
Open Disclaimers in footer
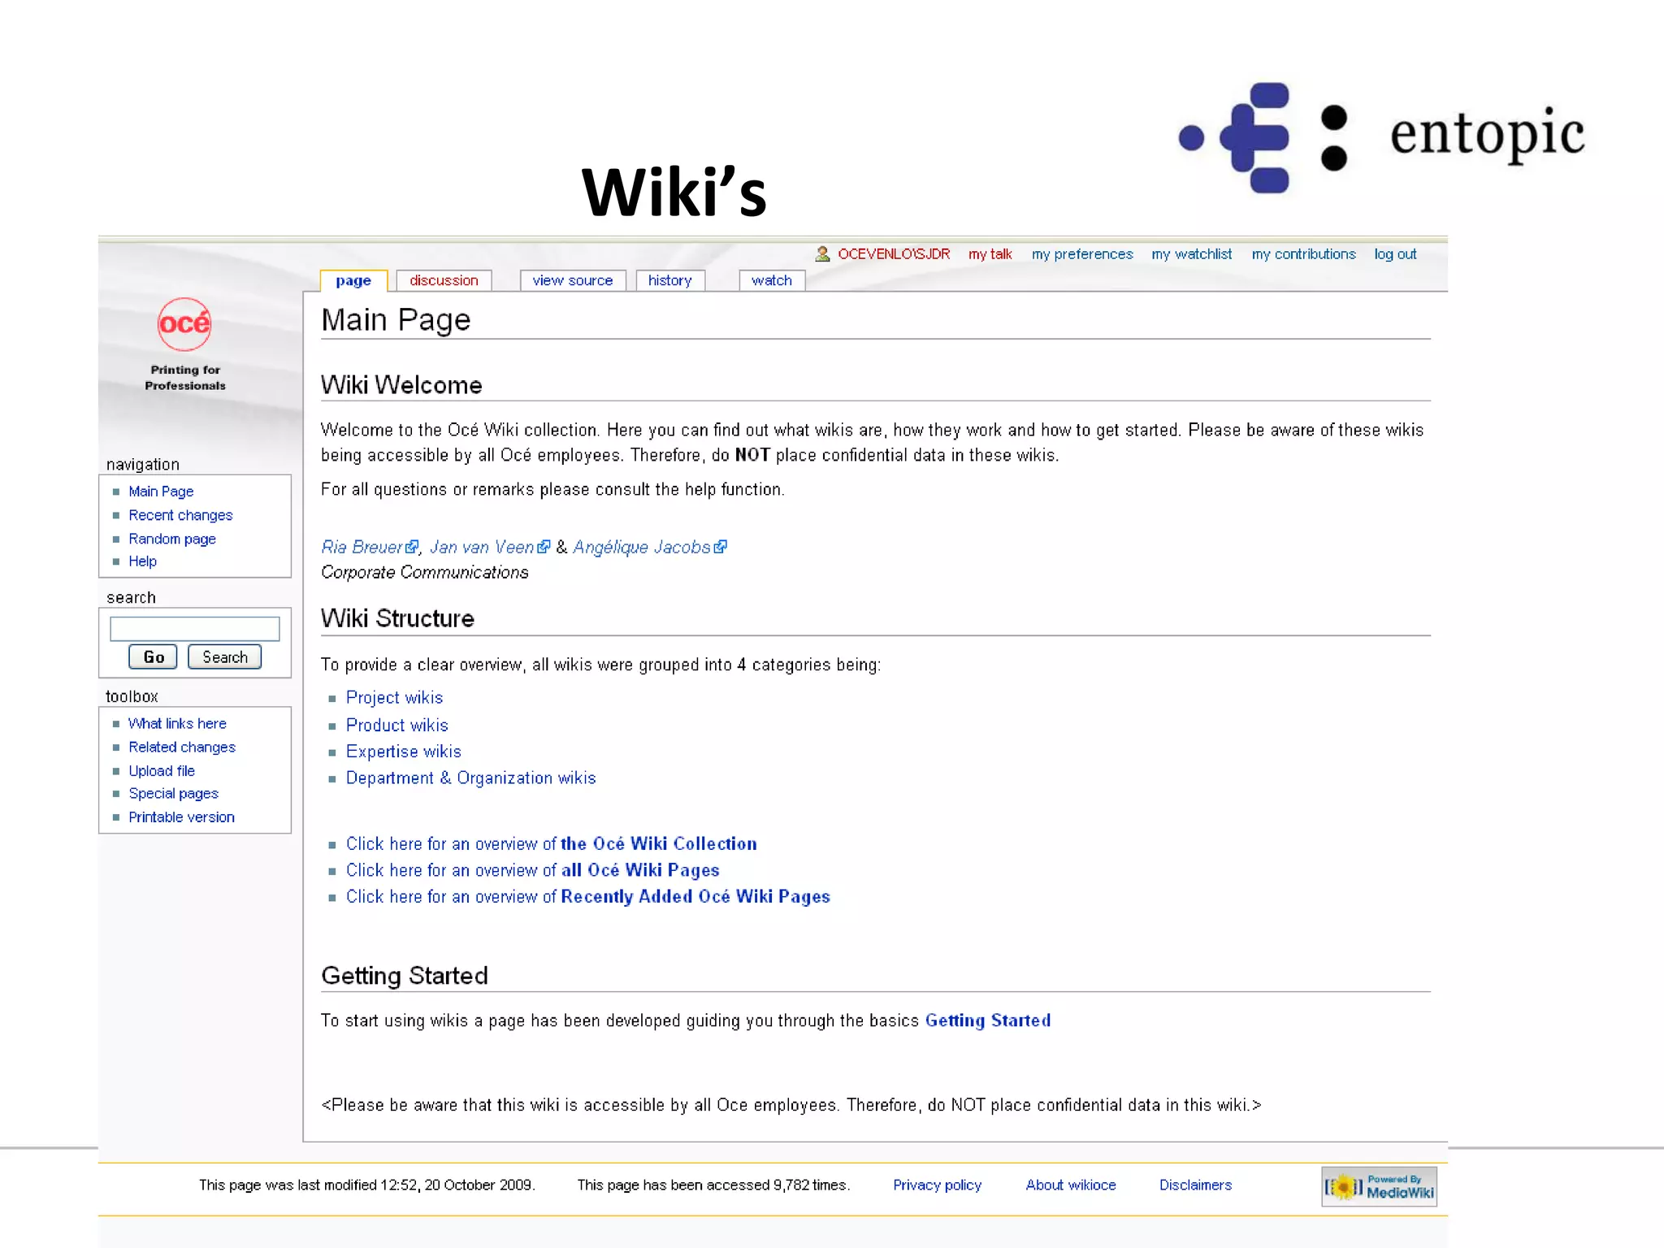pos(1195,1185)
